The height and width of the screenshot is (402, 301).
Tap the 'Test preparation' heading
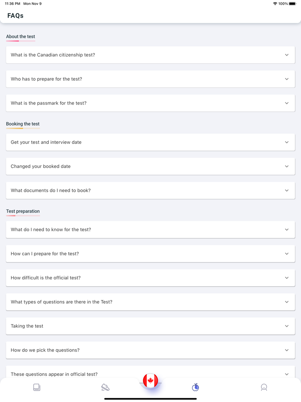coord(22,211)
